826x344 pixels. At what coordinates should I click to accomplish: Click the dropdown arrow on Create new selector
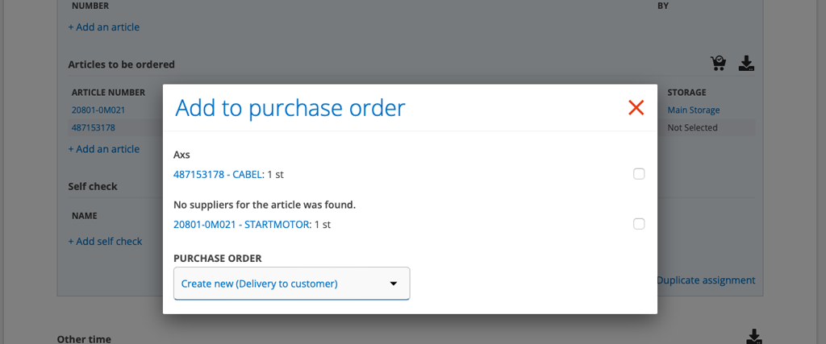point(394,284)
